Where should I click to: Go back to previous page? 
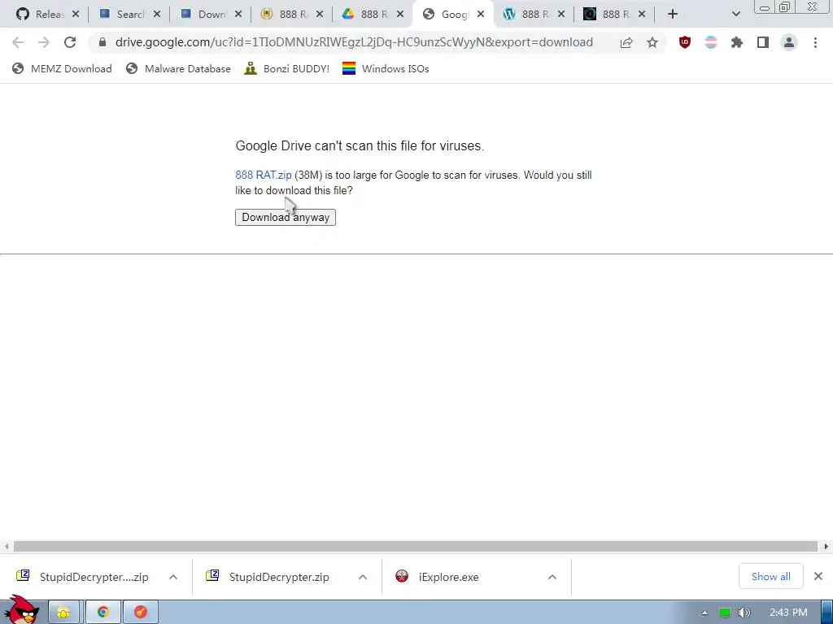coord(18,42)
